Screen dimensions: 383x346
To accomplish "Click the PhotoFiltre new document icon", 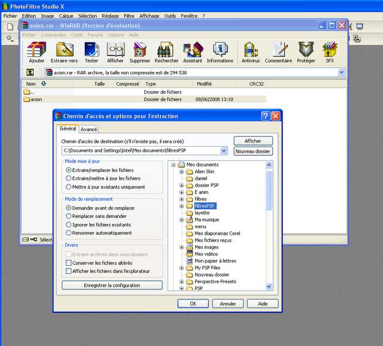I will tap(10, 26).
